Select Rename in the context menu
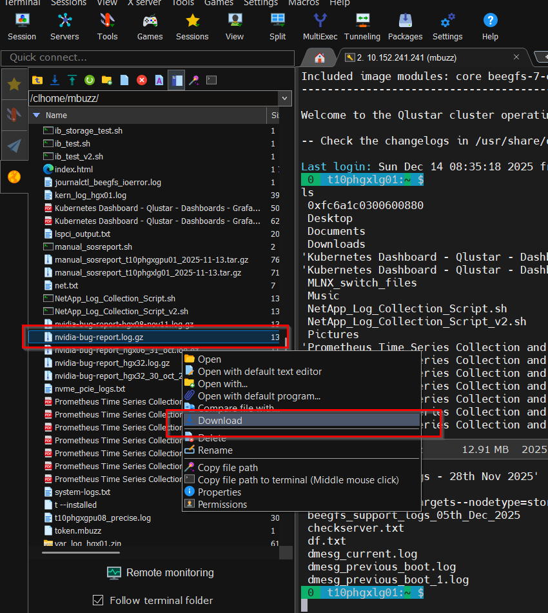548x613 pixels. point(215,450)
